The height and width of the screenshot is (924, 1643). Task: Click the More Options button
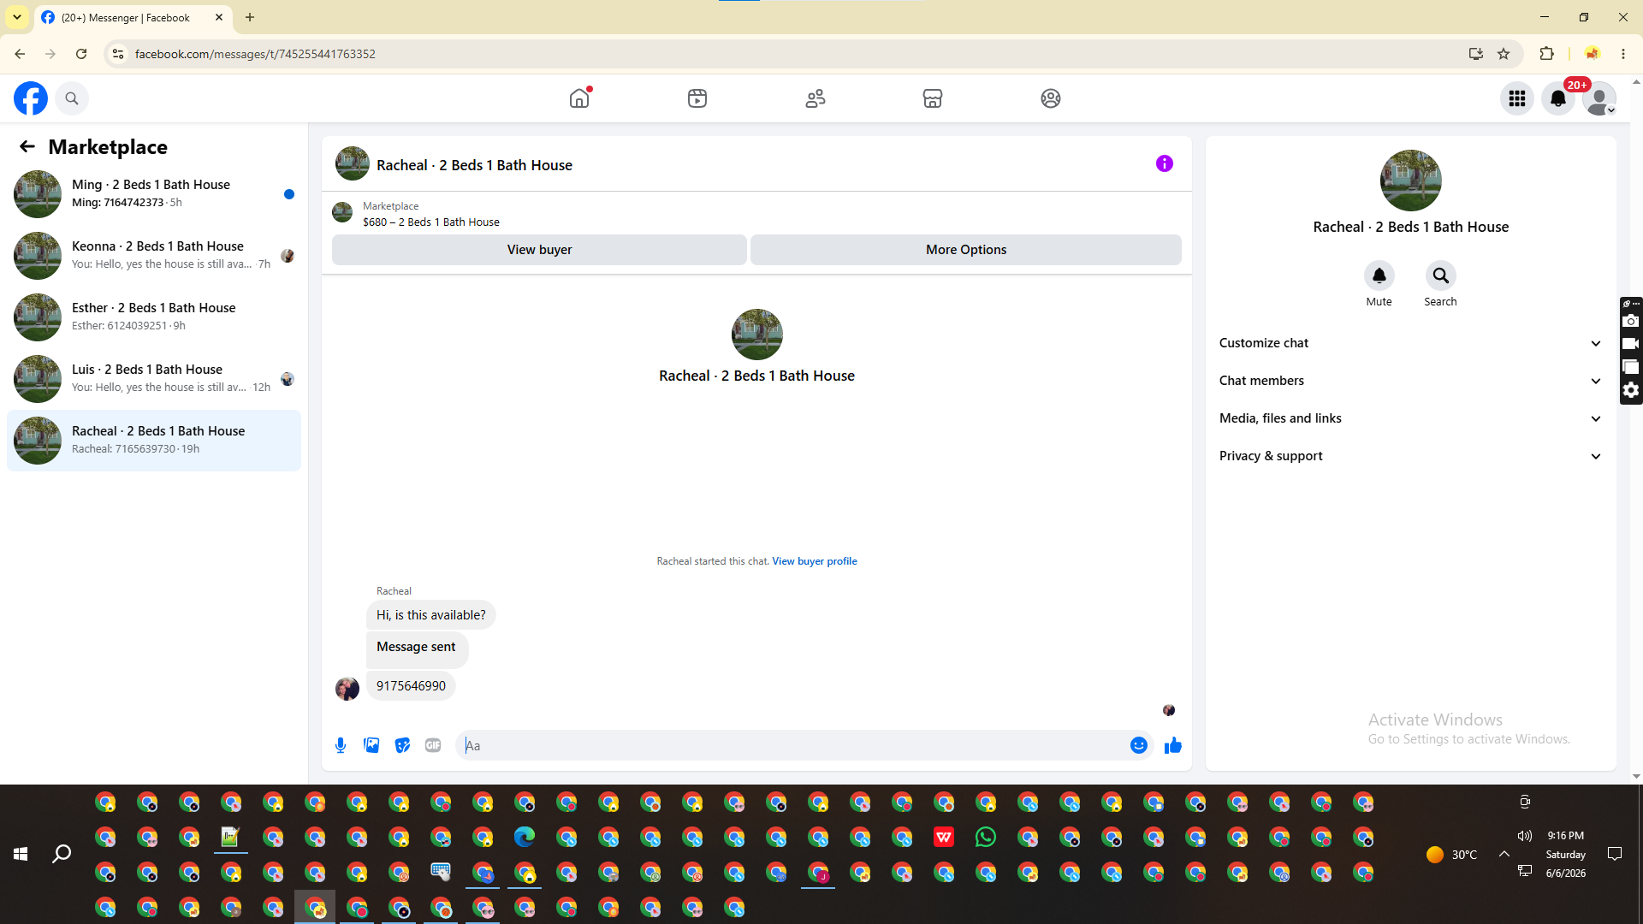pos(966,250)
